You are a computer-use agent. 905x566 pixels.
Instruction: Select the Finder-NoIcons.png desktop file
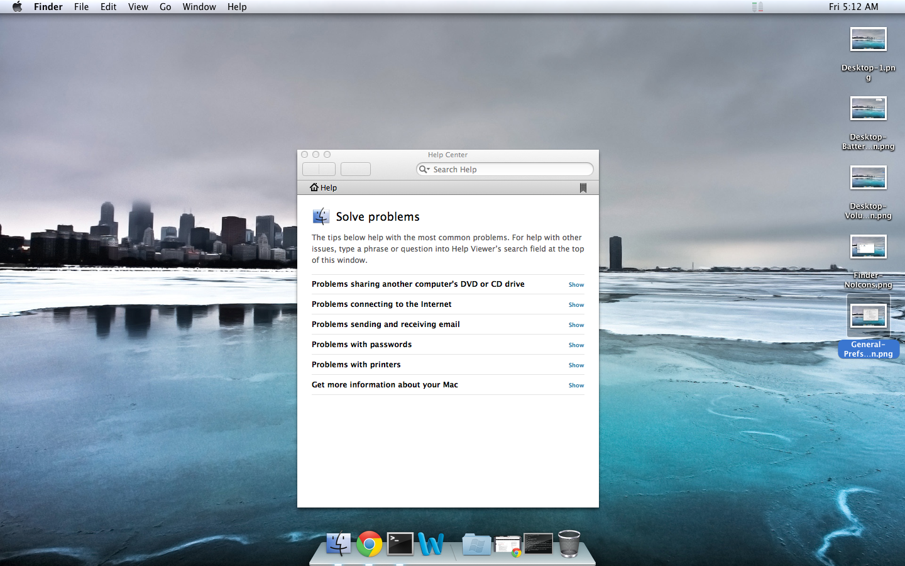(x=869, y=247)
